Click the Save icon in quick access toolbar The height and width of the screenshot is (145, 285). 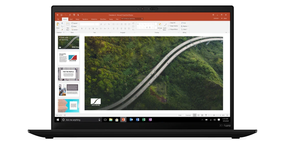point(62,15)
